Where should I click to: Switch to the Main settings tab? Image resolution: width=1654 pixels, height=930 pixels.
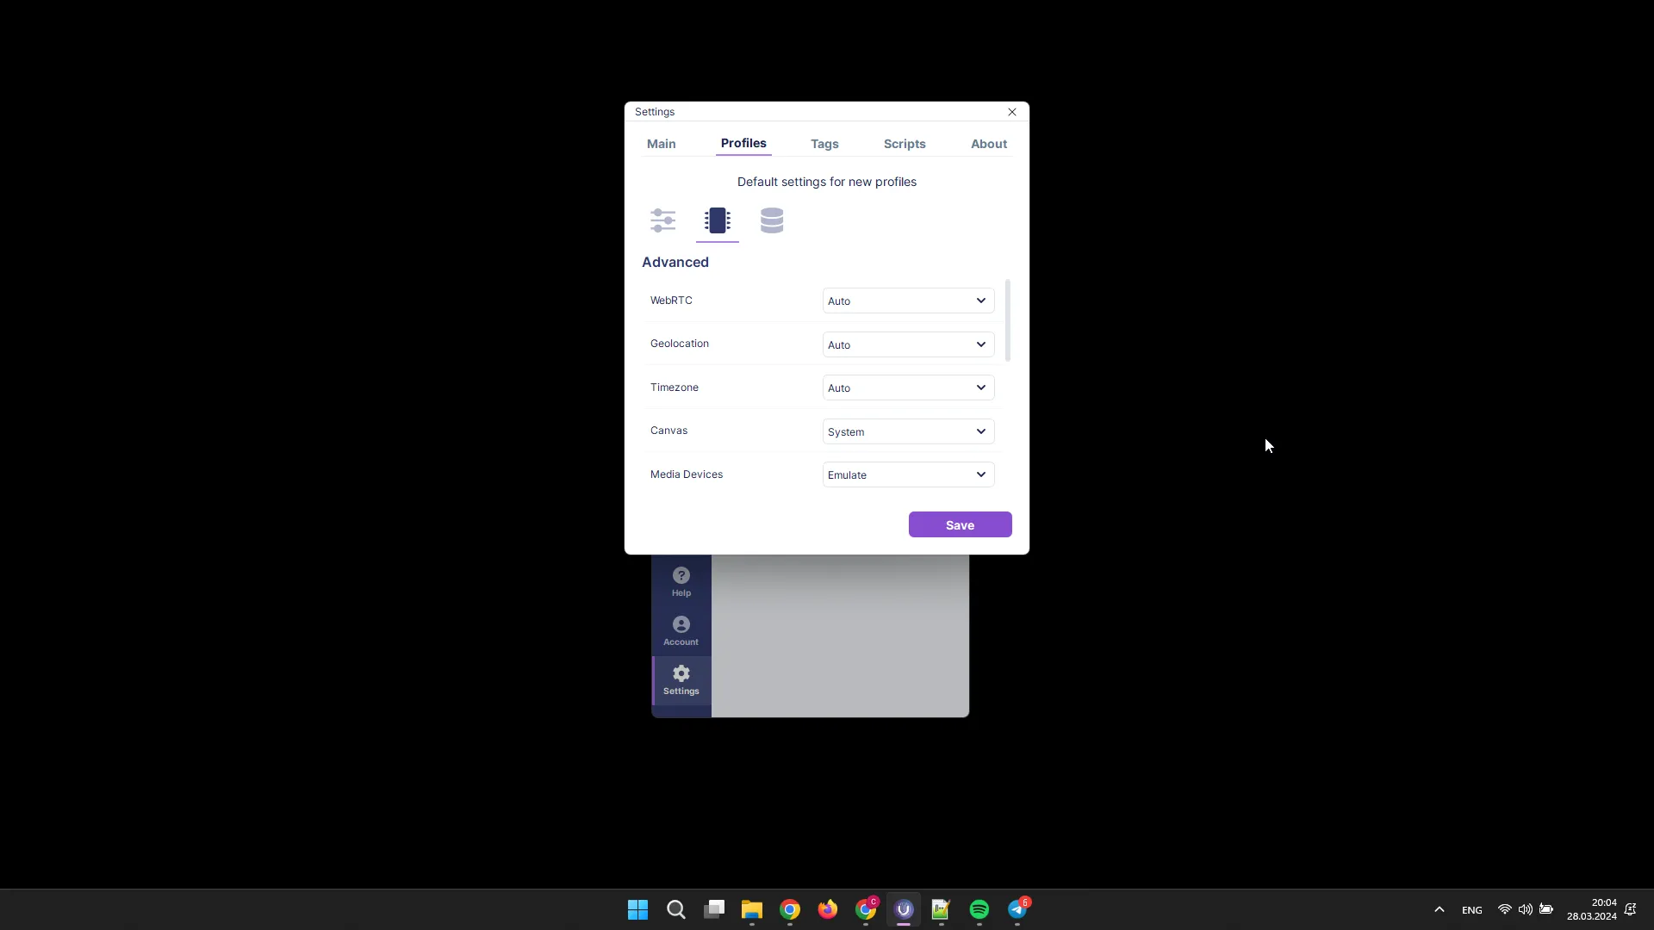pyautogui.click(x=661, y=143)
